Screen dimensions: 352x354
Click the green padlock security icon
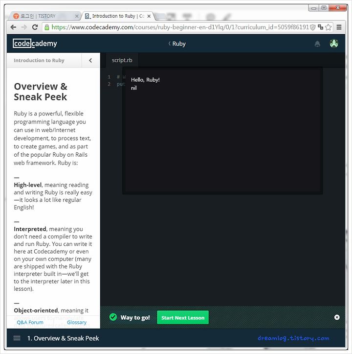[x=46, y=27]
